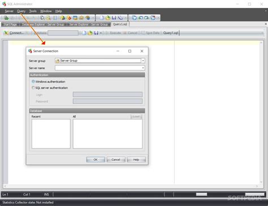Click the blue window icon in main toolbar
268x206 pixels.
coord(75,18)
